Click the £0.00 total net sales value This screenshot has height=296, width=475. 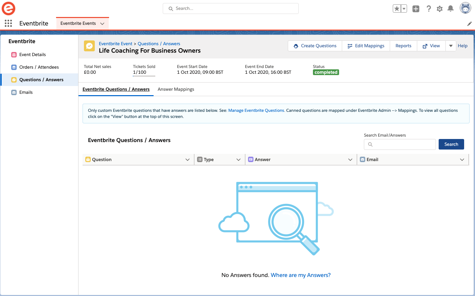point(90,72)
